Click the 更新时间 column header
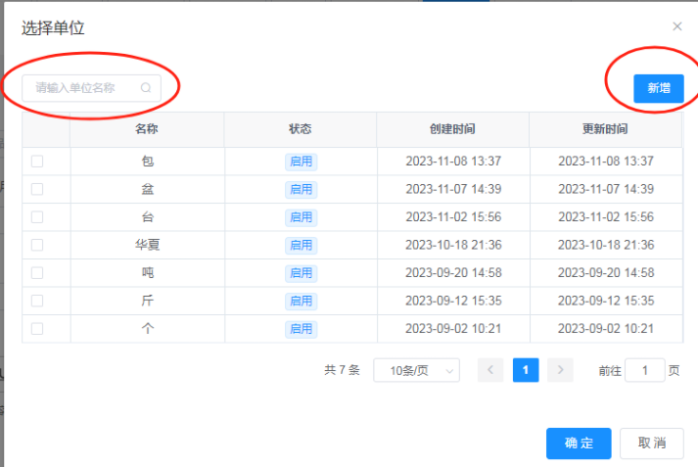Viewport: 698px width, 467px height. [605, 129]
